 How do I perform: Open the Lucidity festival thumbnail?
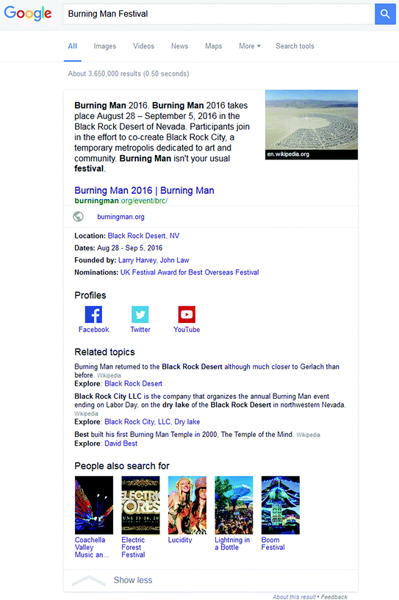click(x=187, y=505)
